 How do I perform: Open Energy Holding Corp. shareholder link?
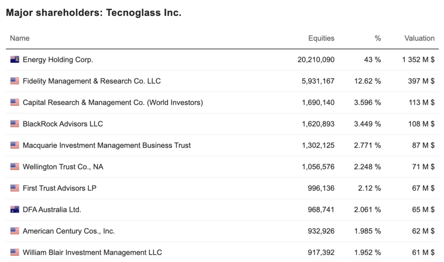coord(58,60)
